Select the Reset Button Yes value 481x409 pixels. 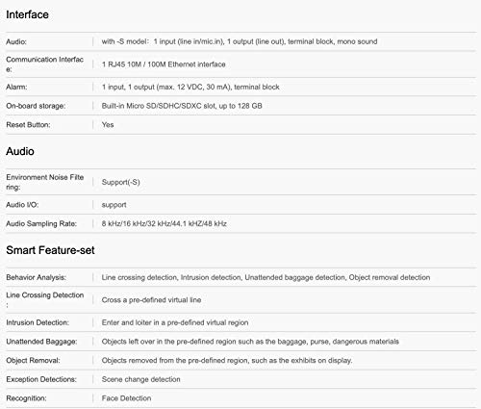(108, 125)
